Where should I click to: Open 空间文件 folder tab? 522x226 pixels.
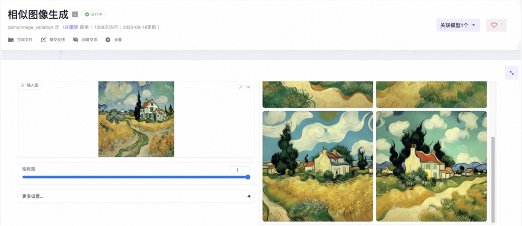point(20,40)
